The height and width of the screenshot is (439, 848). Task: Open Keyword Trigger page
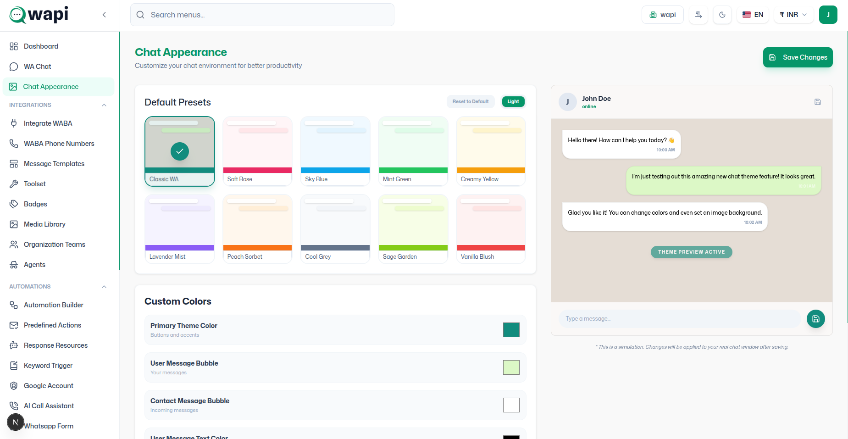[x=59, y=366]
